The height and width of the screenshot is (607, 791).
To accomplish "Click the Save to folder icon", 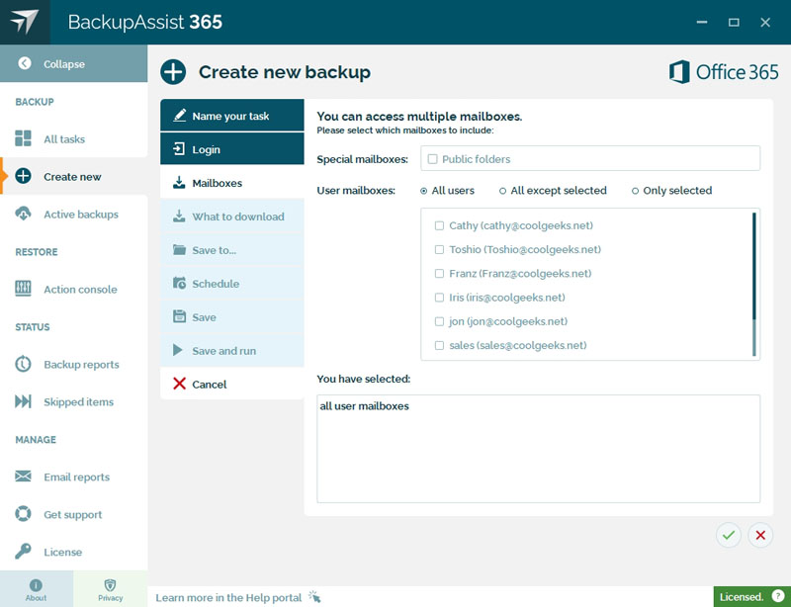I will (179, 249).
